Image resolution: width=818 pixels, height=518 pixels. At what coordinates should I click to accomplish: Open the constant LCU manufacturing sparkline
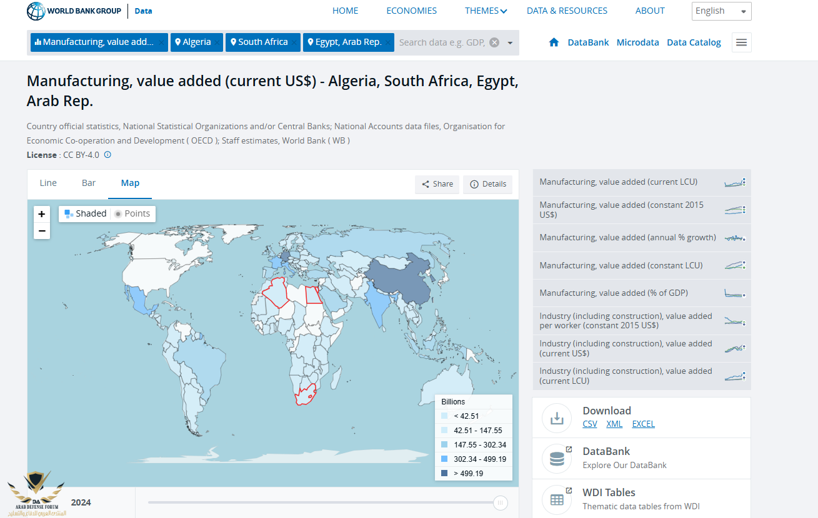click(735, 265)
